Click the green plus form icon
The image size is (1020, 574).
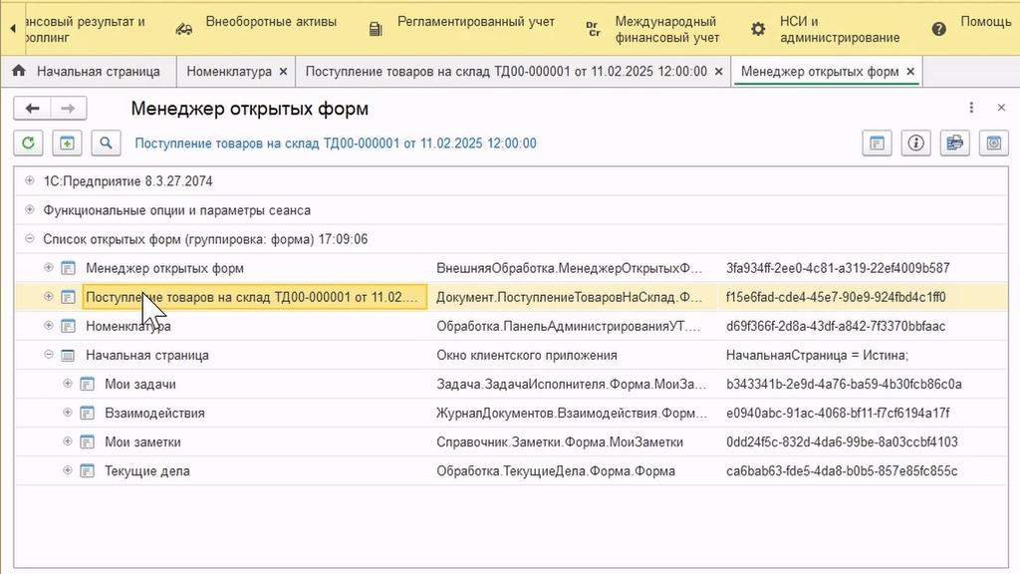67,143
